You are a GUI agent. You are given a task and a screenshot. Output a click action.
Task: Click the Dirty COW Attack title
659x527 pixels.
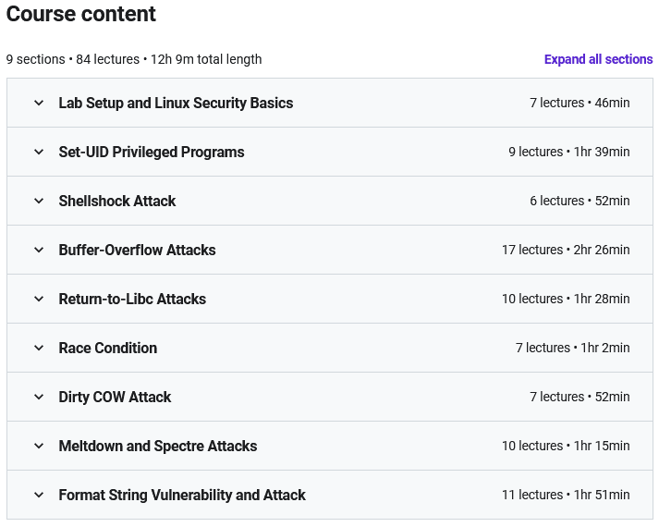(115, 397)
